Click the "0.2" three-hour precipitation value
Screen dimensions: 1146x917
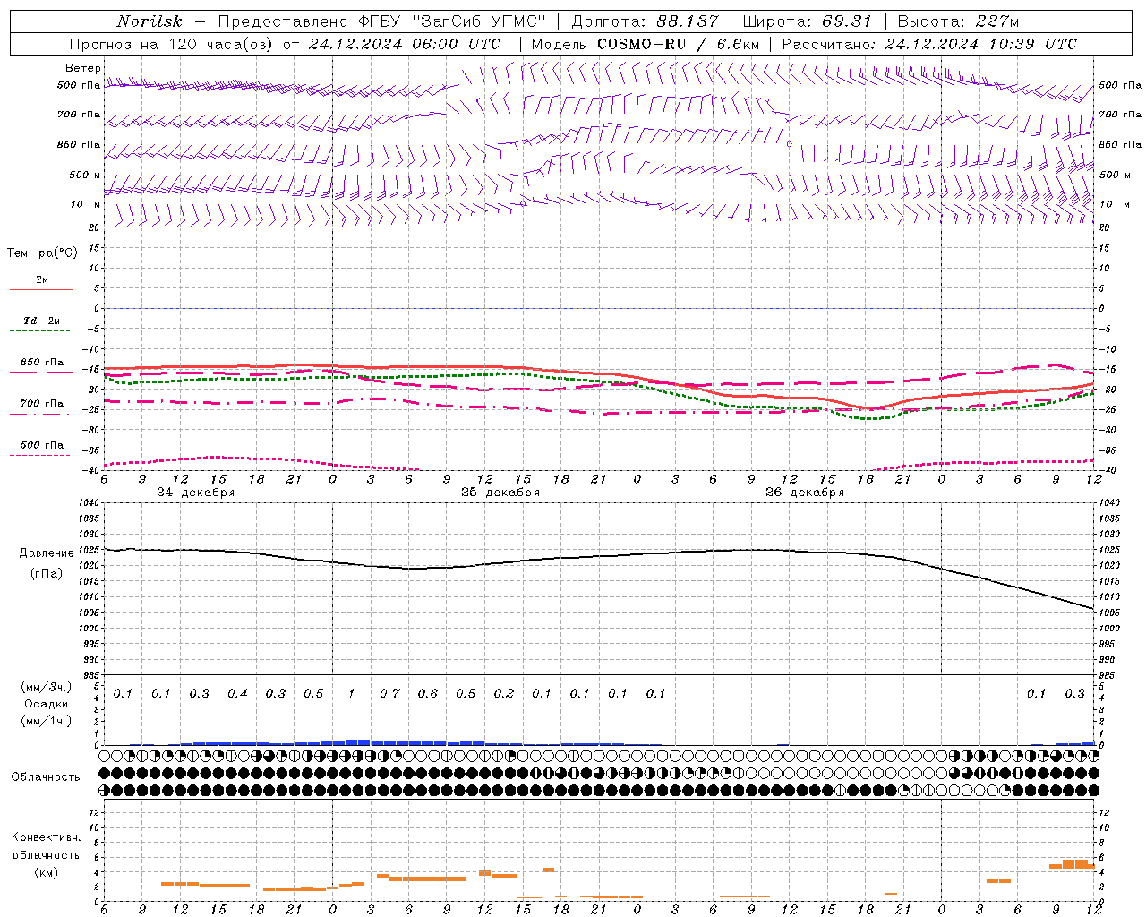[x=504, y=694]
